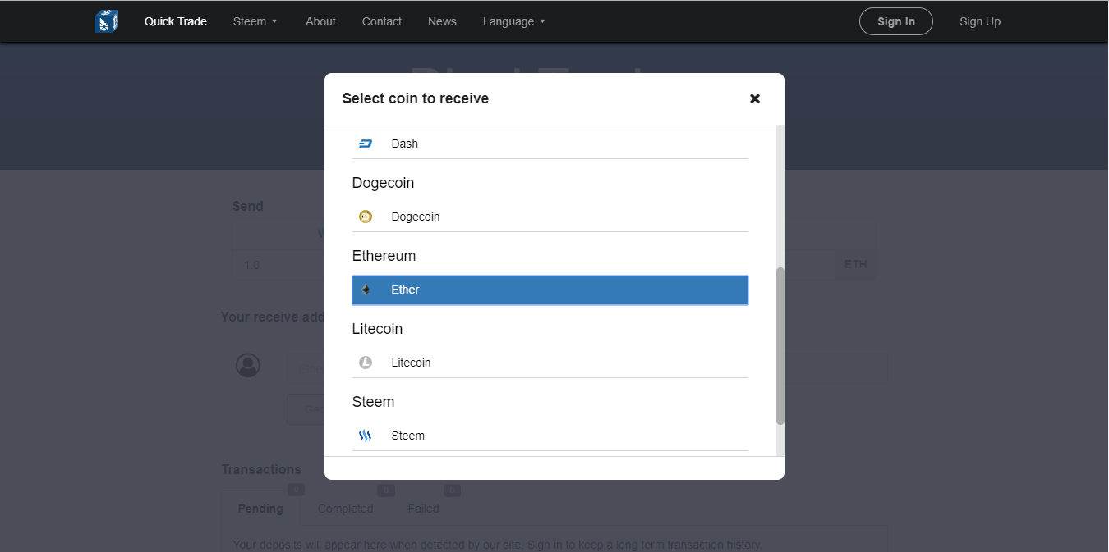Click the Dash coin icon
The height and width of the screenshot is (552, 1109).
click(x=366, y=144)
